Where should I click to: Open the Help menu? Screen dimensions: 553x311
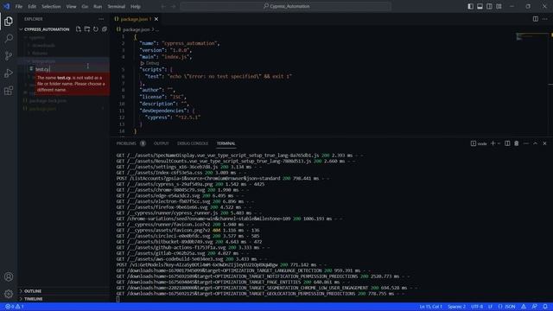[136, 6]
